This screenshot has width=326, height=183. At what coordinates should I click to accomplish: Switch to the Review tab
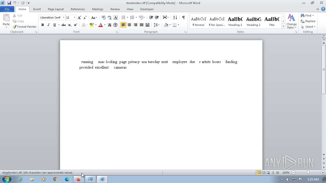click(115, 9)
